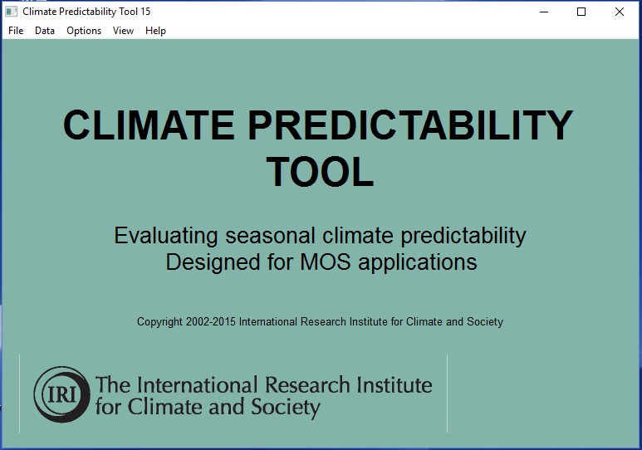Close the Climate Predictability Tool window
Viewport: 642px width, 450px height.
pyautogui.click(x=620, y=12)
